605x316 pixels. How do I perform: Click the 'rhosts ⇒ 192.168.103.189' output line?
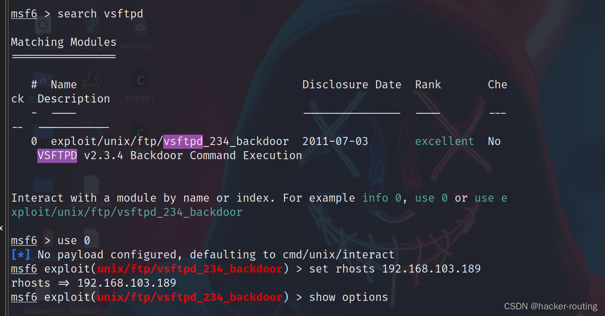94,283
